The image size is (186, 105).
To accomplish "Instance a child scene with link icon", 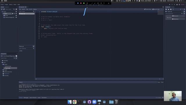I will [4, 9].
